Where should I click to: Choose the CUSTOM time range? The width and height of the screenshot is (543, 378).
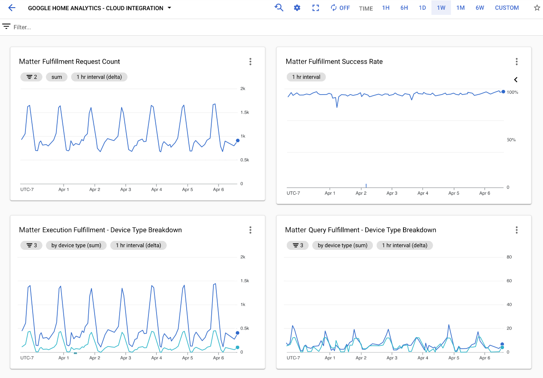507,8
